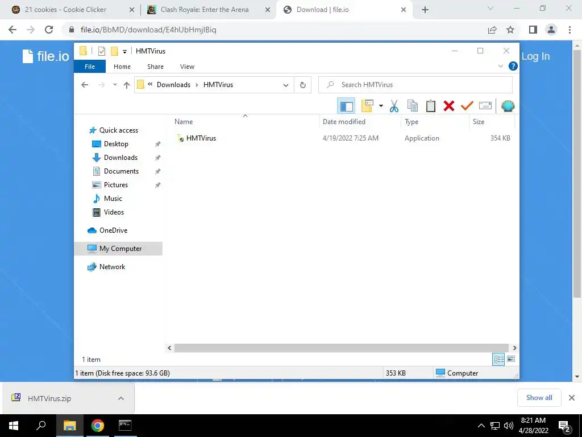Select OneDrive in the navigation pane
This screenshot has width=582, height=437.
point(113,230)
